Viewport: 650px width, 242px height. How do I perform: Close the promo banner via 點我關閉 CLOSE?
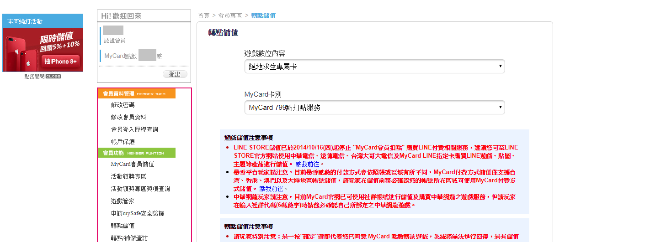pos(43,76)
